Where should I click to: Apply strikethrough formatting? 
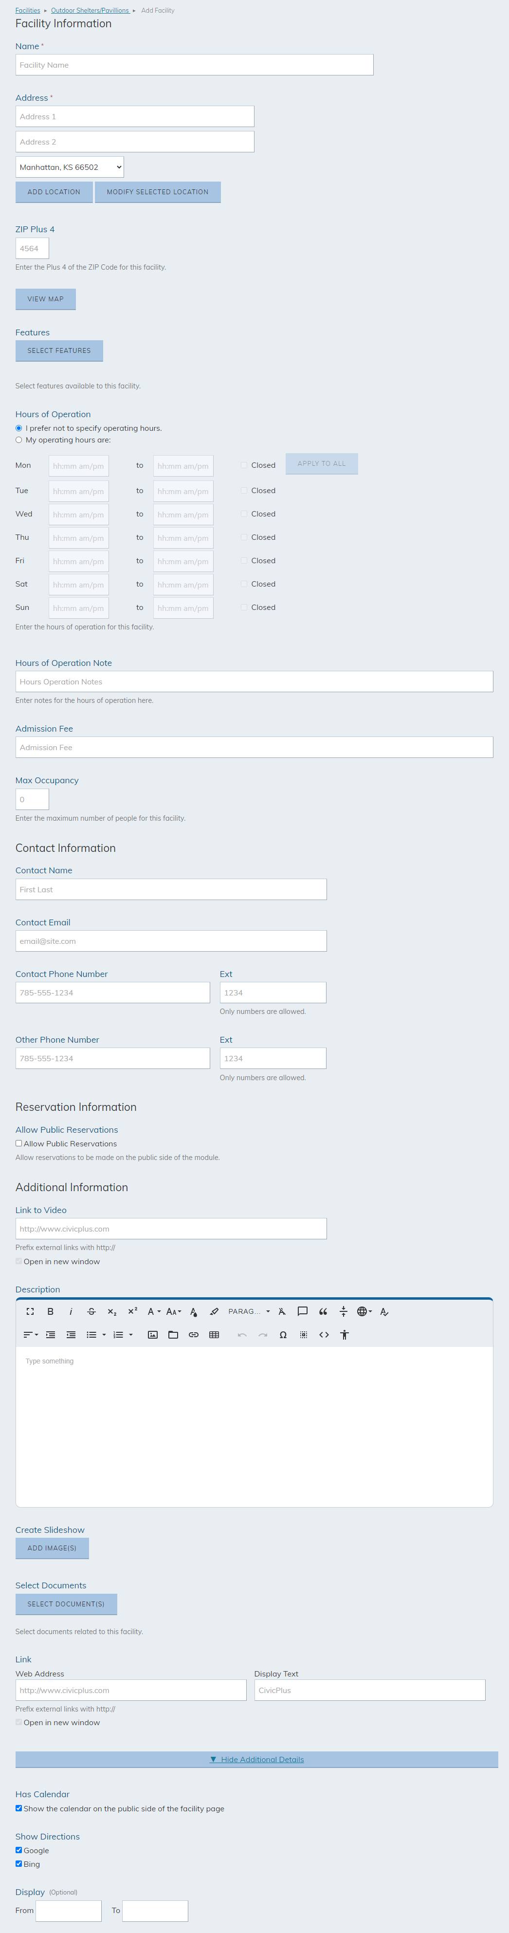coord(91,1312)
